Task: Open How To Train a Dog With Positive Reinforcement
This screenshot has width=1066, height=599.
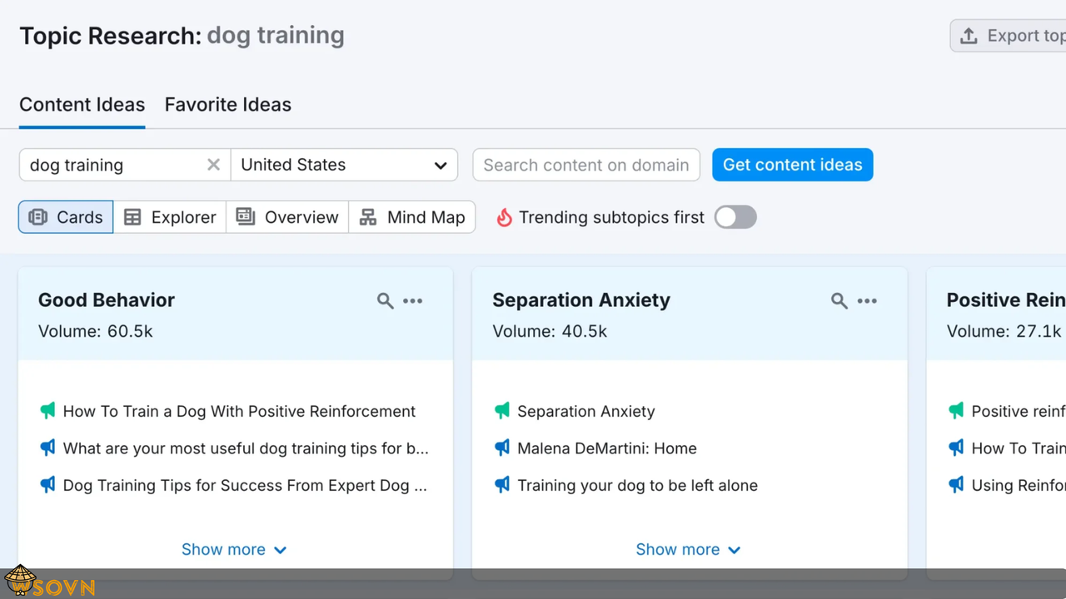Action: pos(239,411)
